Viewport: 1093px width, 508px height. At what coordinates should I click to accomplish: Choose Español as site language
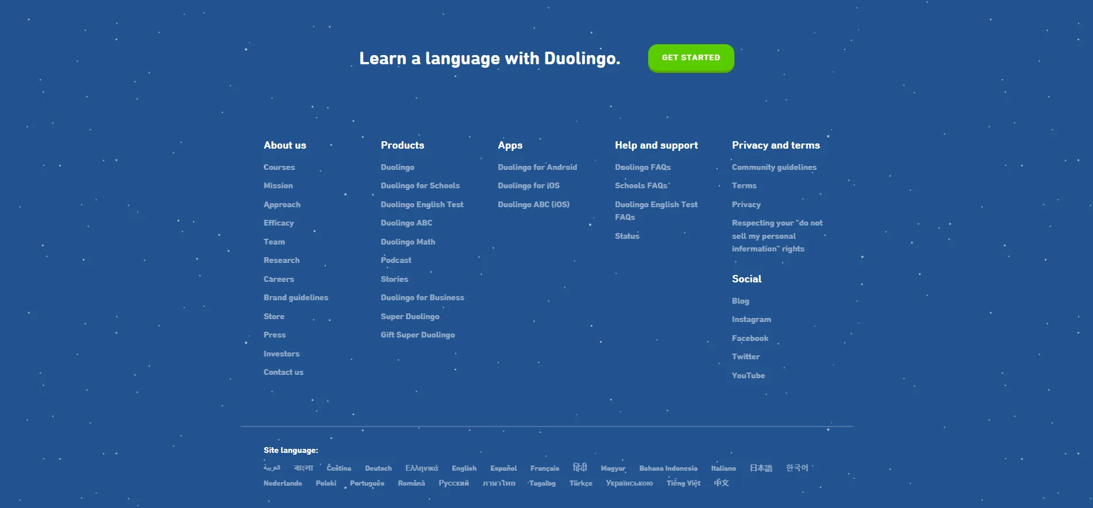point(503,468)
